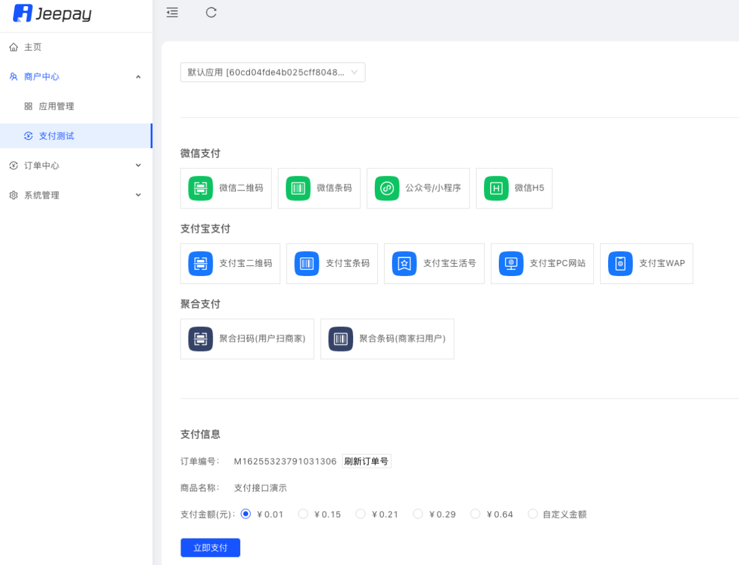Select the 微信二维码 green QR icon
Viewport: 739px width, 565px height.
200,189
